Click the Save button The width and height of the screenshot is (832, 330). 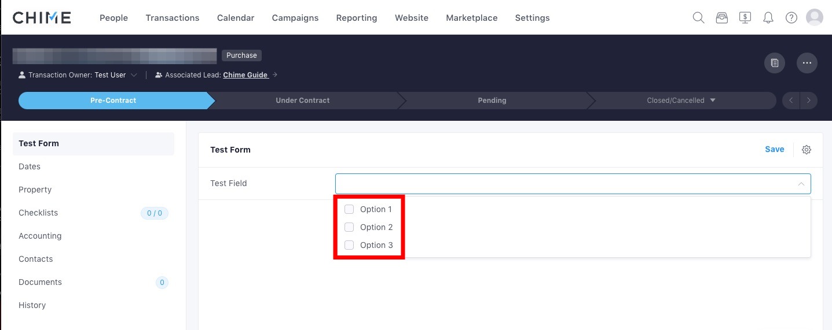[x=775, y=149]
